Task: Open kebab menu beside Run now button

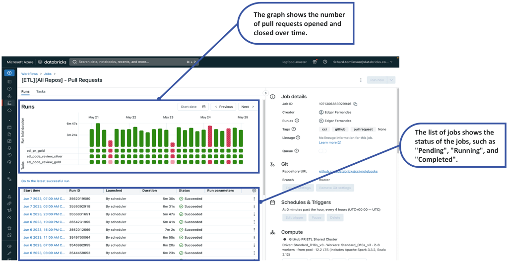Action: coord(361,80)
